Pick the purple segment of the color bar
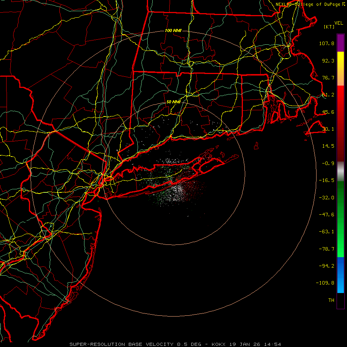This screenshot has height=347, width=347. (340, 43)
